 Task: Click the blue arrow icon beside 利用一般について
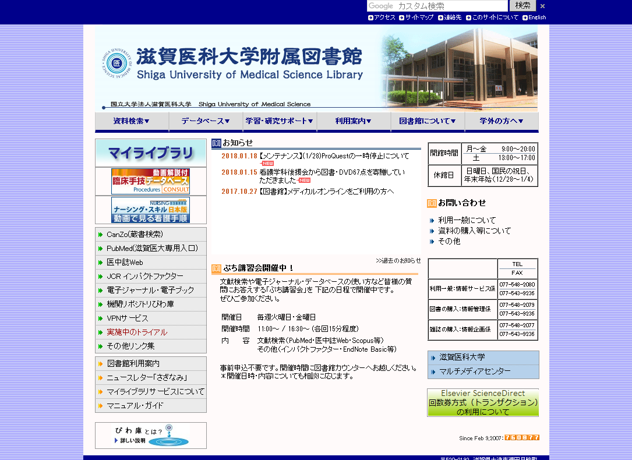(432, 221)
